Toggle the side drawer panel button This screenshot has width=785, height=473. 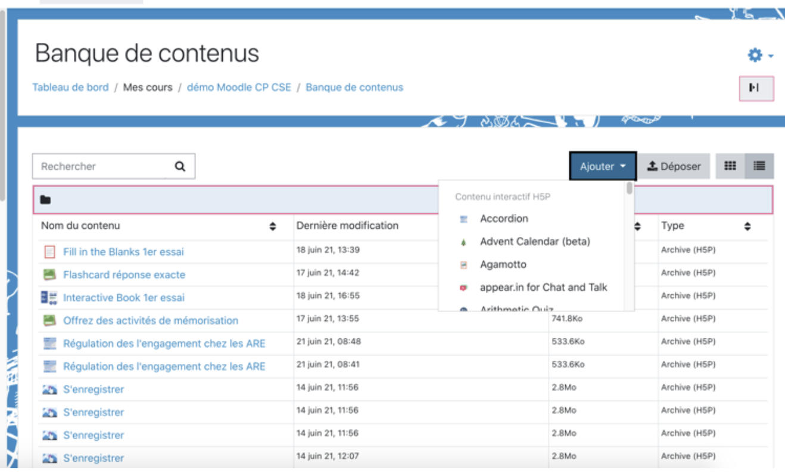tap(756, 88)
